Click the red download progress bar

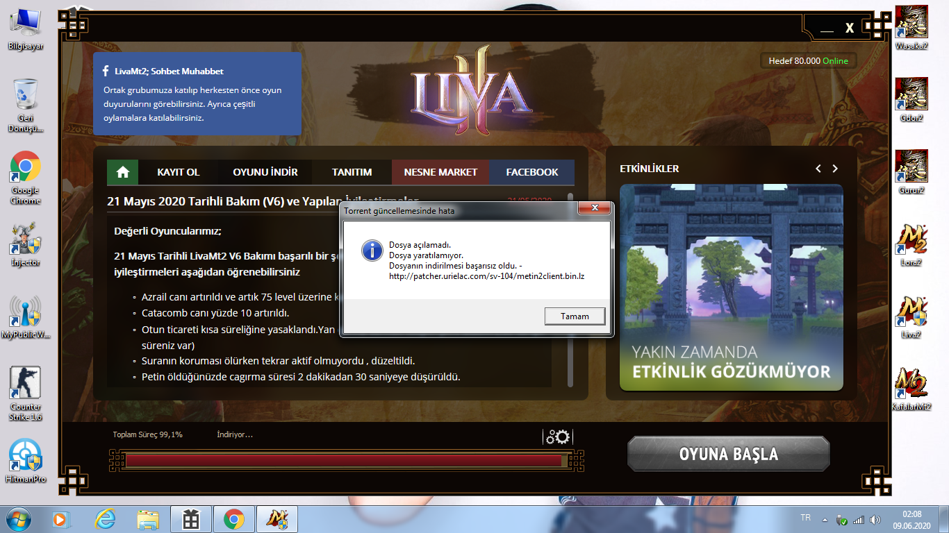tap(345, 461)
